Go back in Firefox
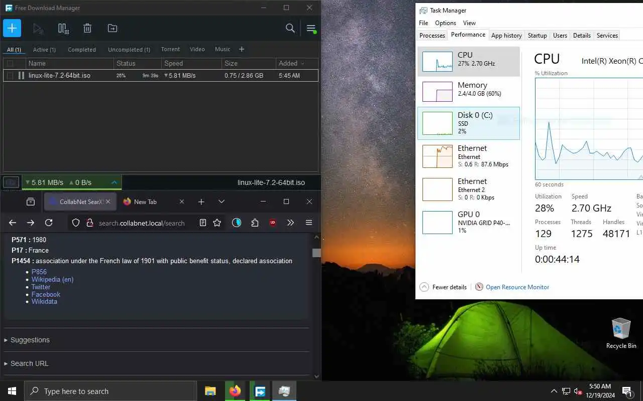Image resolution: width=643 pixels, height=401 pixels. coord(13,223)
